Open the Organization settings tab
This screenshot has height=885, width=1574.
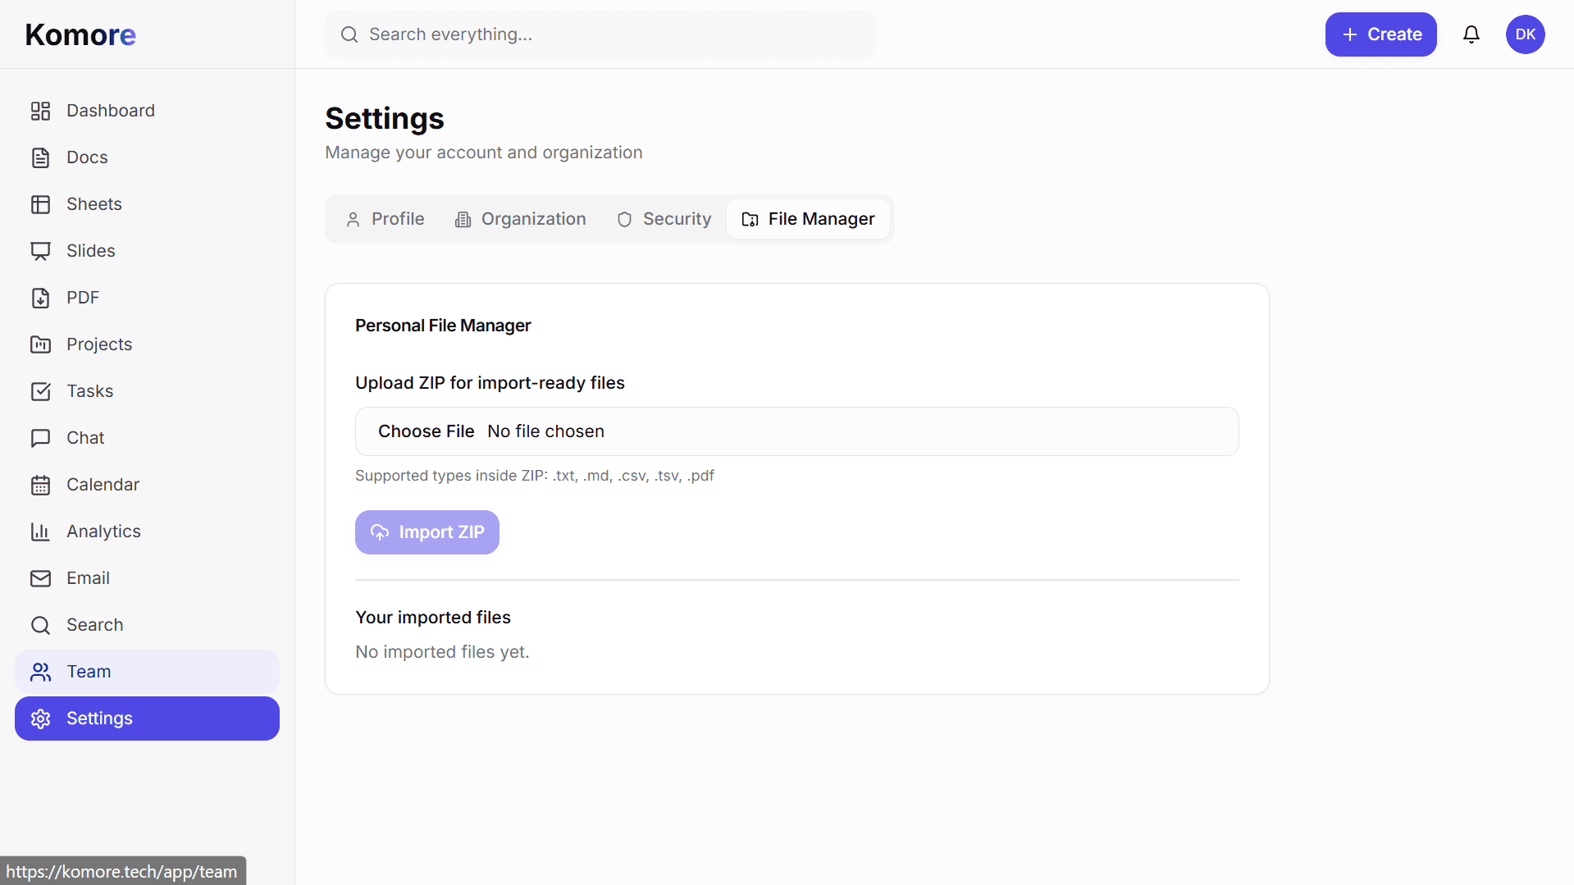pyautogui.click(x=520, y=218)
